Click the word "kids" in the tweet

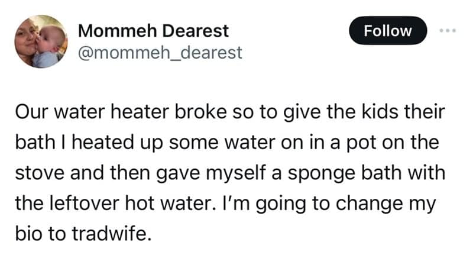[380, 112]
